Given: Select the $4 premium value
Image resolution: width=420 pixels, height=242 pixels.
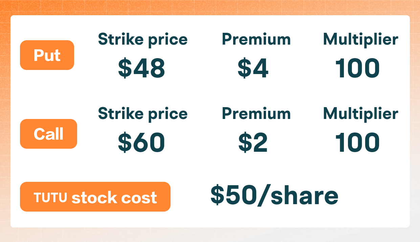Looking at the screenshot, I should 253,68.
